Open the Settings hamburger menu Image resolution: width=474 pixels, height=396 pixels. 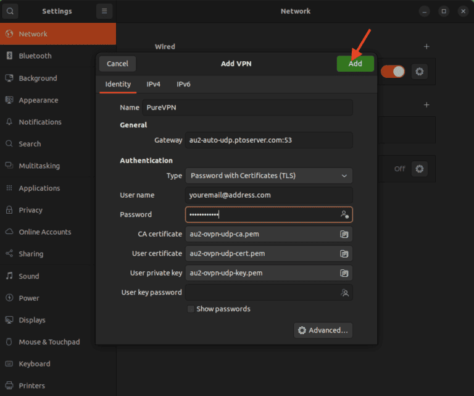(104, 11)
